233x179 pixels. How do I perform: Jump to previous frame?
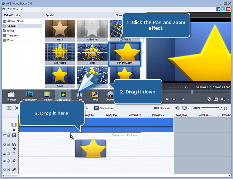pos(167,99)
